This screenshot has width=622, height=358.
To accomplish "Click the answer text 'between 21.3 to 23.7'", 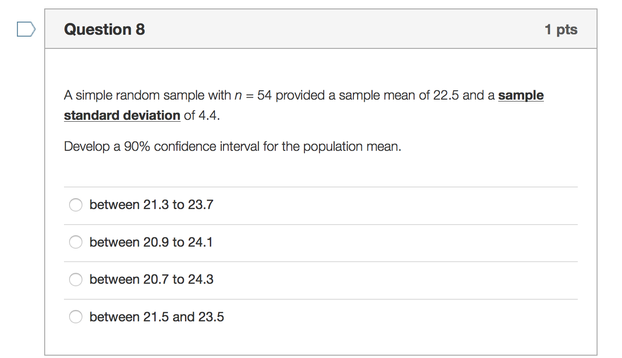I will tap(152, 205).
